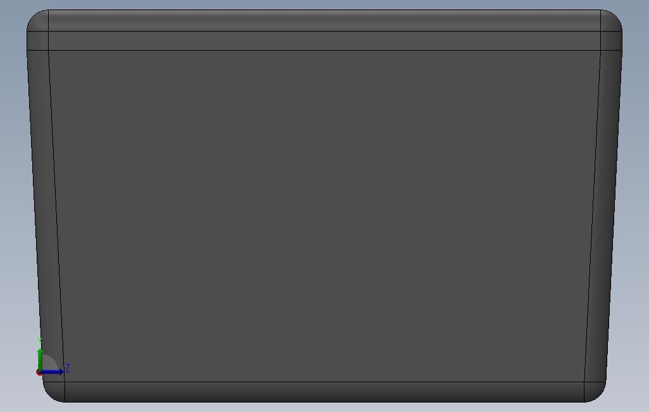Select the red X axis origin dot
649x412 pixels.
(x=39, y=373)
